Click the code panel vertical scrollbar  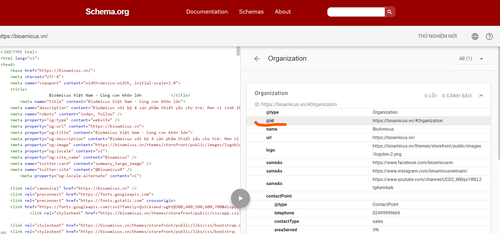click(x=238, y=51)
